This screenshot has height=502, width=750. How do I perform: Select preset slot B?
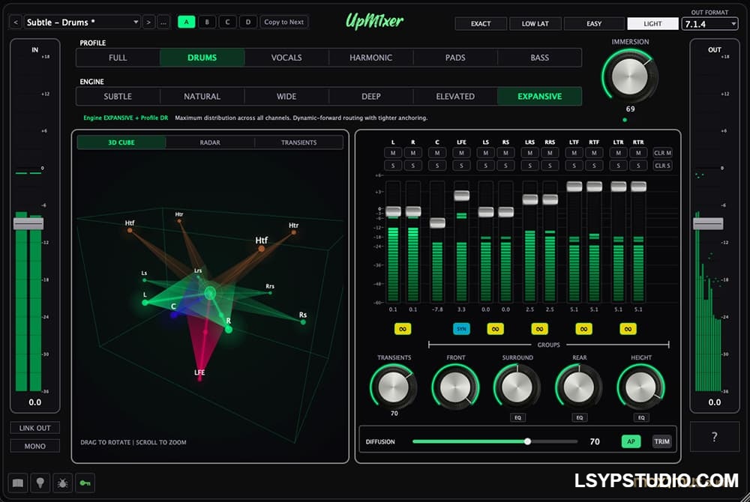207,22
